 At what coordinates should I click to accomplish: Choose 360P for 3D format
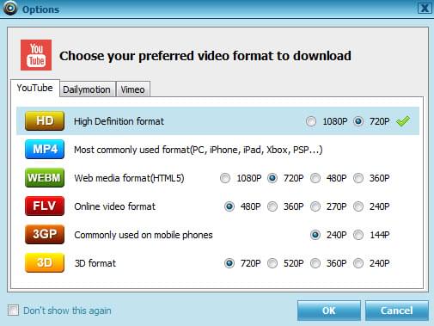315,263
